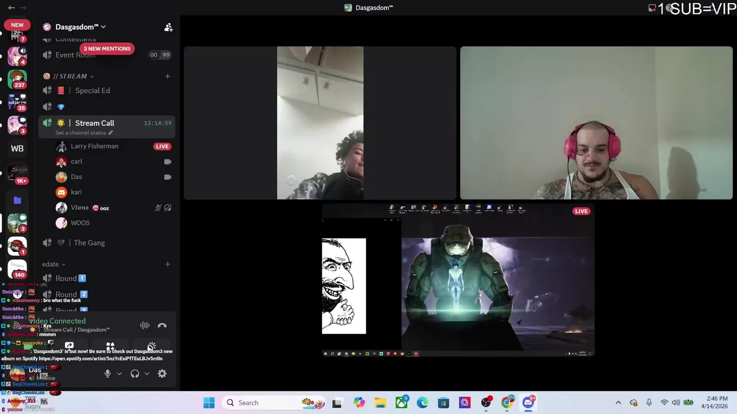737x414 pixels.
Task: Click Larry Fisherman's live stream tile
Action: click(x=458, y=280)
